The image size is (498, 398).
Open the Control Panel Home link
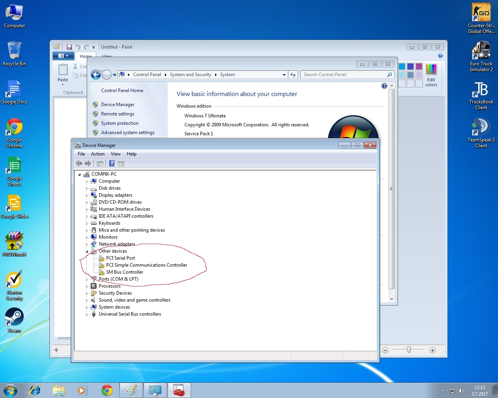(122, 91)
